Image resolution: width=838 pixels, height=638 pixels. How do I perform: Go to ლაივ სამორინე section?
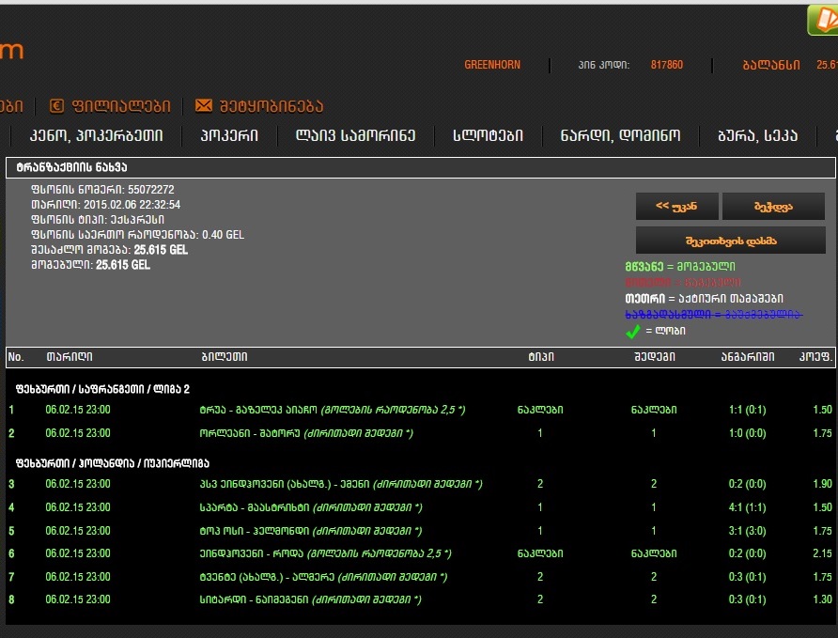355,135
